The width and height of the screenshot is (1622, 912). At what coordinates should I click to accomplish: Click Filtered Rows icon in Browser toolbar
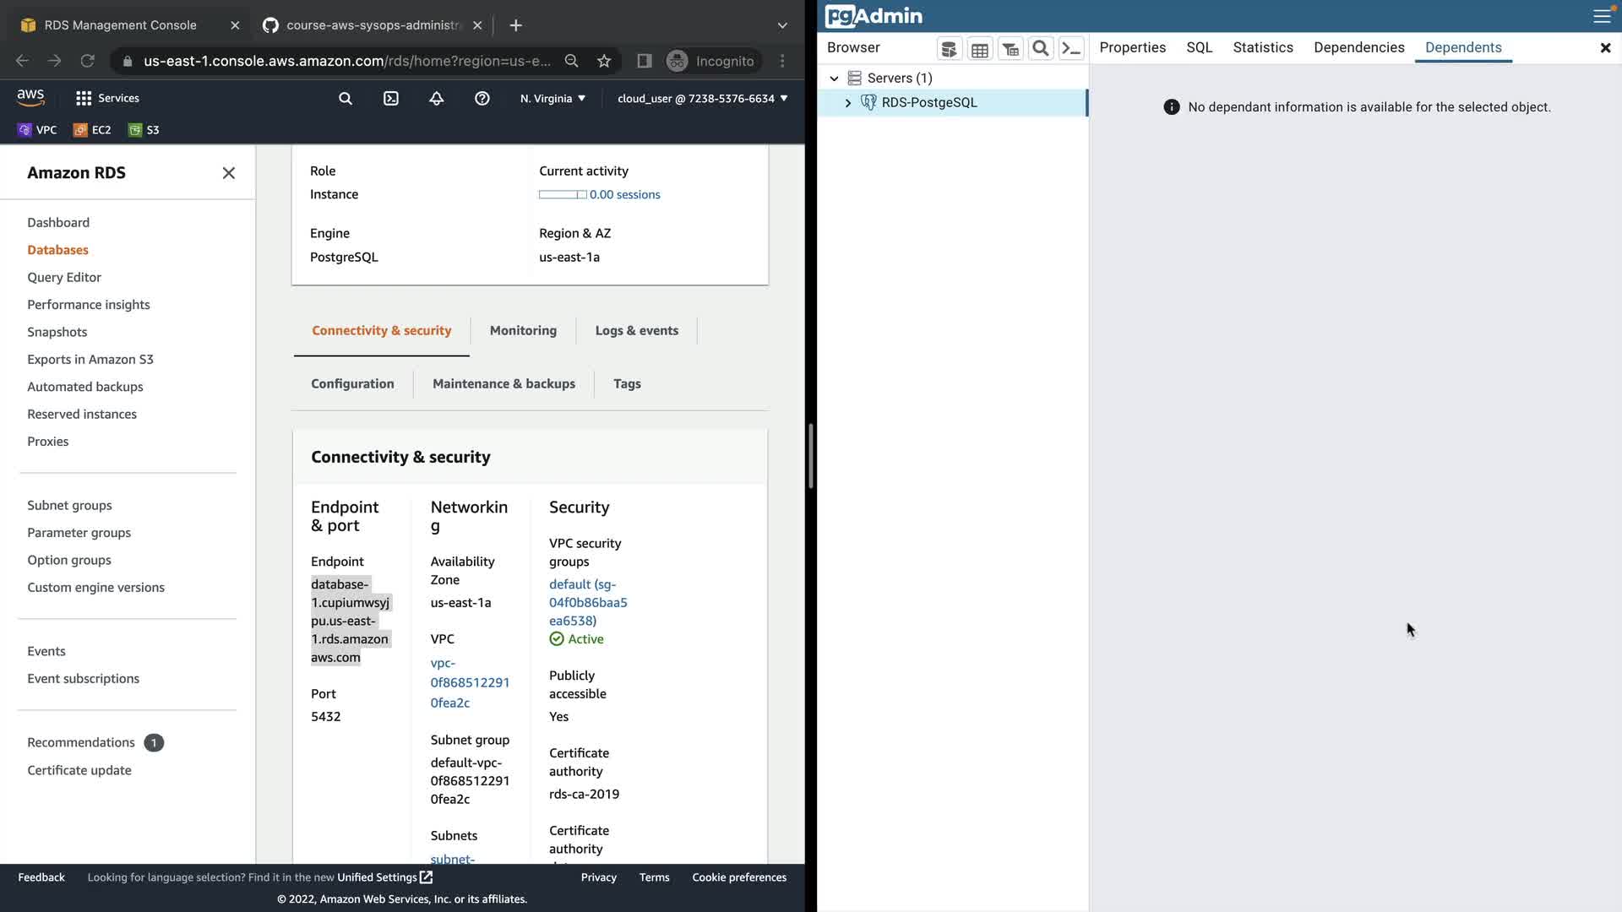tap(1010, 49)
